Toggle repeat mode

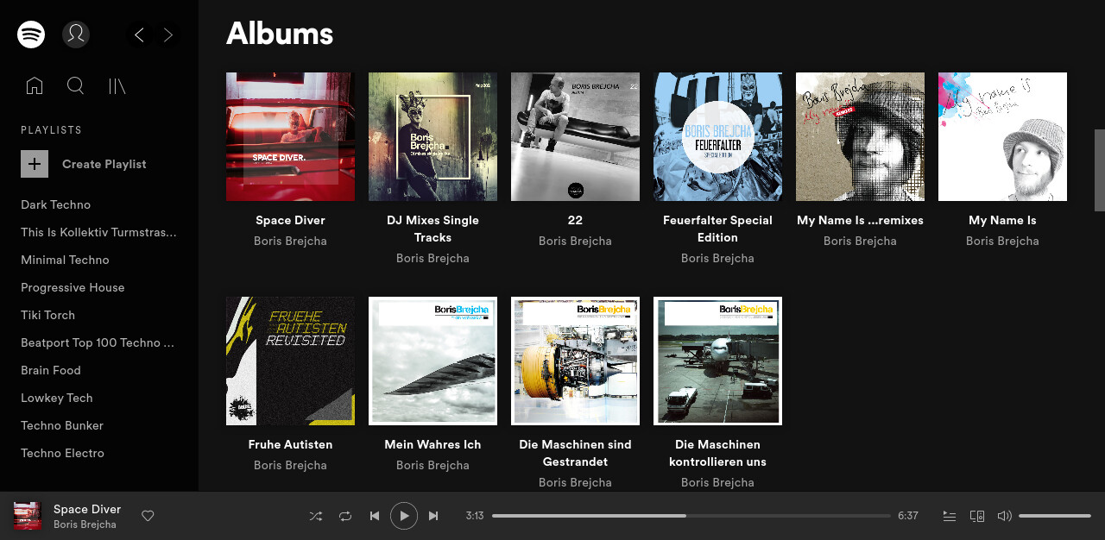(x=345, y=516)
